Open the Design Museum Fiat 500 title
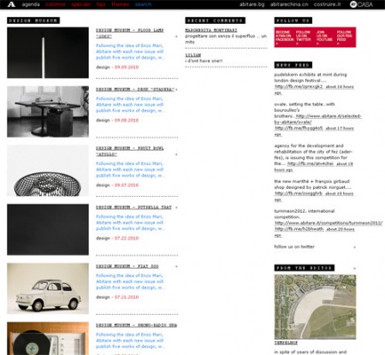The width and height of the screenshot is (385, 355). (x=127, y=266)
